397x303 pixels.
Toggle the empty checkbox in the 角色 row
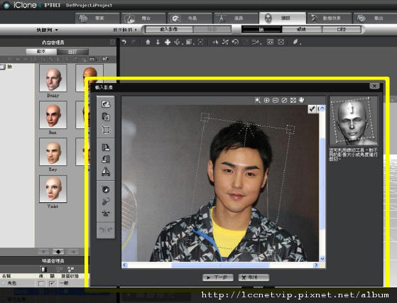pos(40,283)
